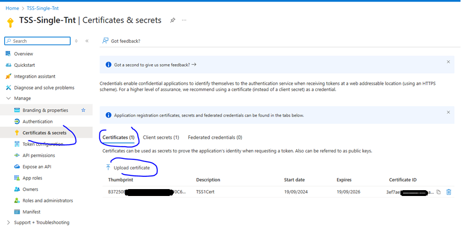Select the TSS1Cert description cell
Image resolution: width=461 pixels, height=232 pixels.
(205, 192)
